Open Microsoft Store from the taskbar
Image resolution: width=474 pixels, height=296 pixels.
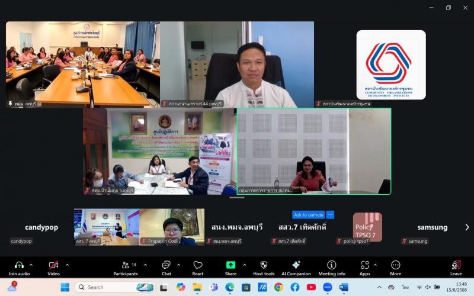(246, 287)
